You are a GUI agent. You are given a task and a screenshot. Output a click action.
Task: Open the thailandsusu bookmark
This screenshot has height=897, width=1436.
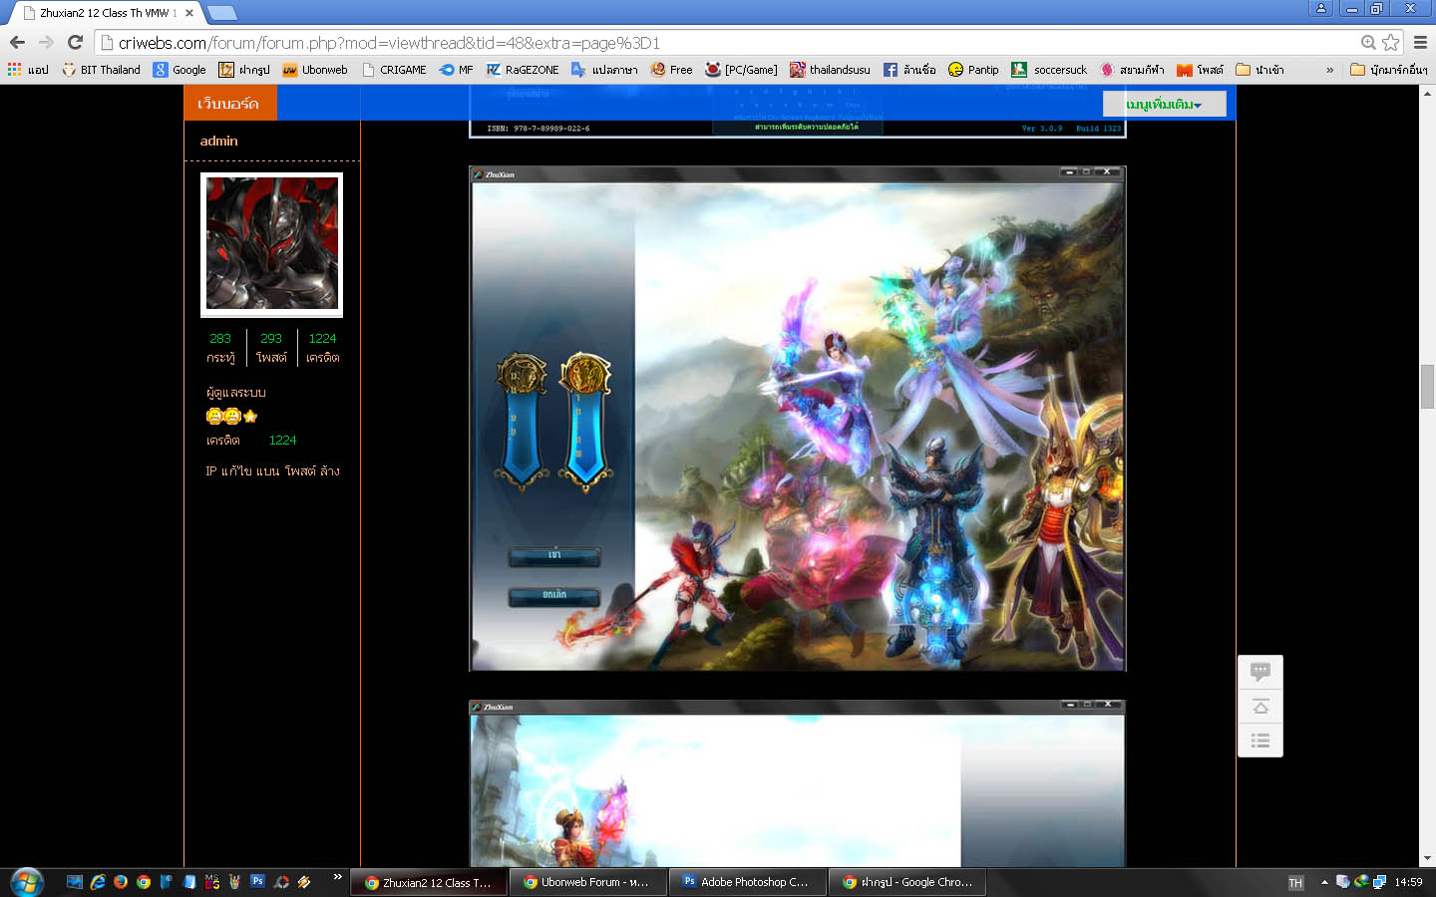830,70
